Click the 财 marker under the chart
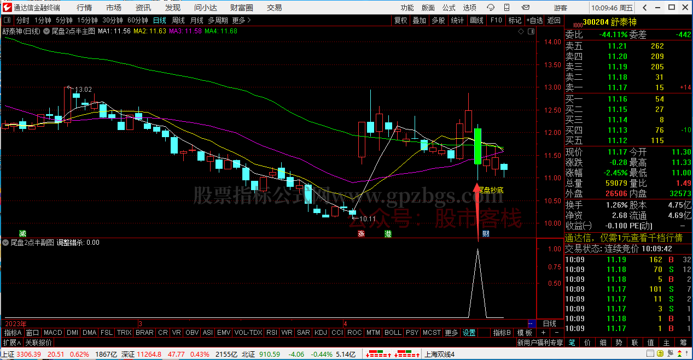 click(x=485, y=233)
